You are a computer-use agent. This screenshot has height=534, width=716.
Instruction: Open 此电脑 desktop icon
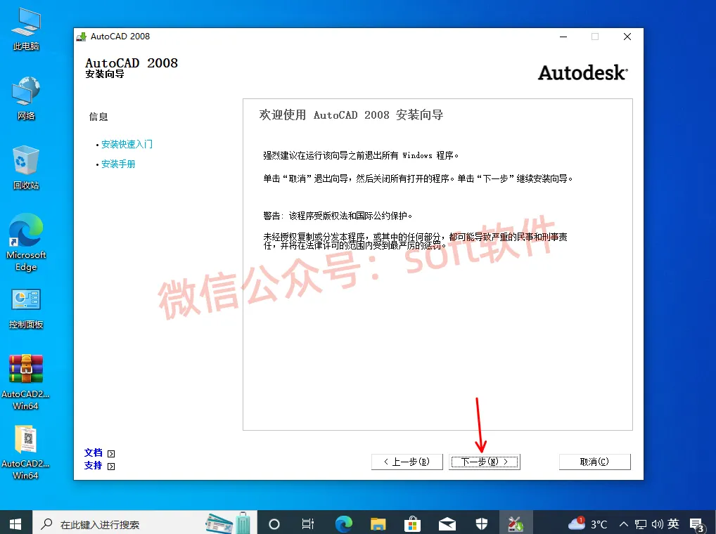(26, 28)
